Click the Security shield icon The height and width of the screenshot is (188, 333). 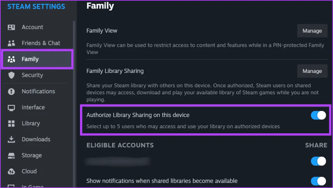pos(11,75)
